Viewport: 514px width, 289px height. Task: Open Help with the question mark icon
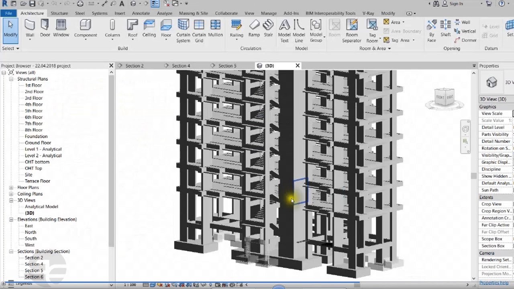tap(502, 4)
